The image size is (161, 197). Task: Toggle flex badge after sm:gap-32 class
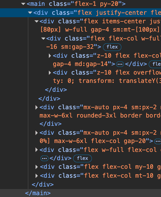click(112, 47)
